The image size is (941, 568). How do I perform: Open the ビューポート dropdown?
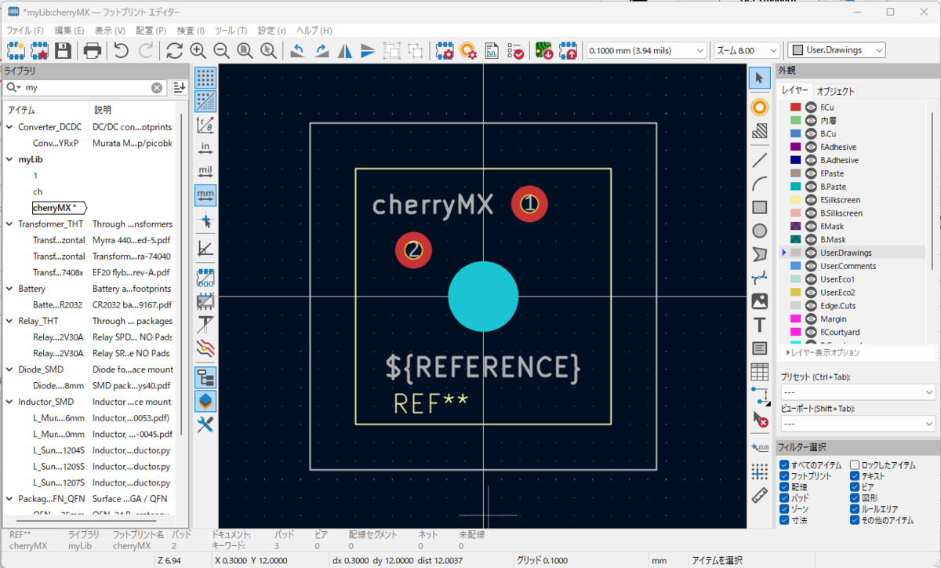[x=858, y=424]
